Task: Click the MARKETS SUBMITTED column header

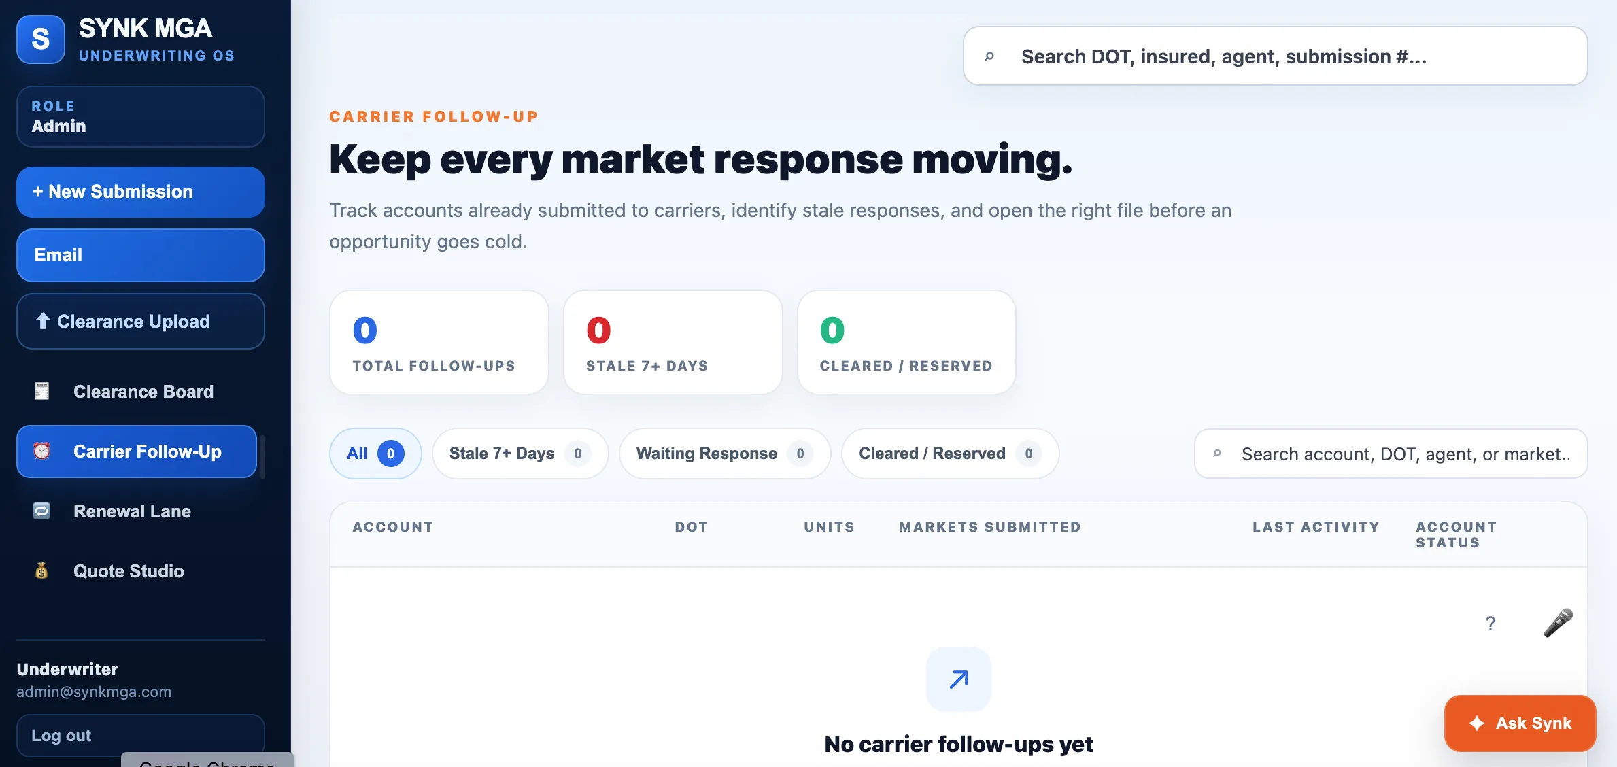Action: tap(990, 527)
